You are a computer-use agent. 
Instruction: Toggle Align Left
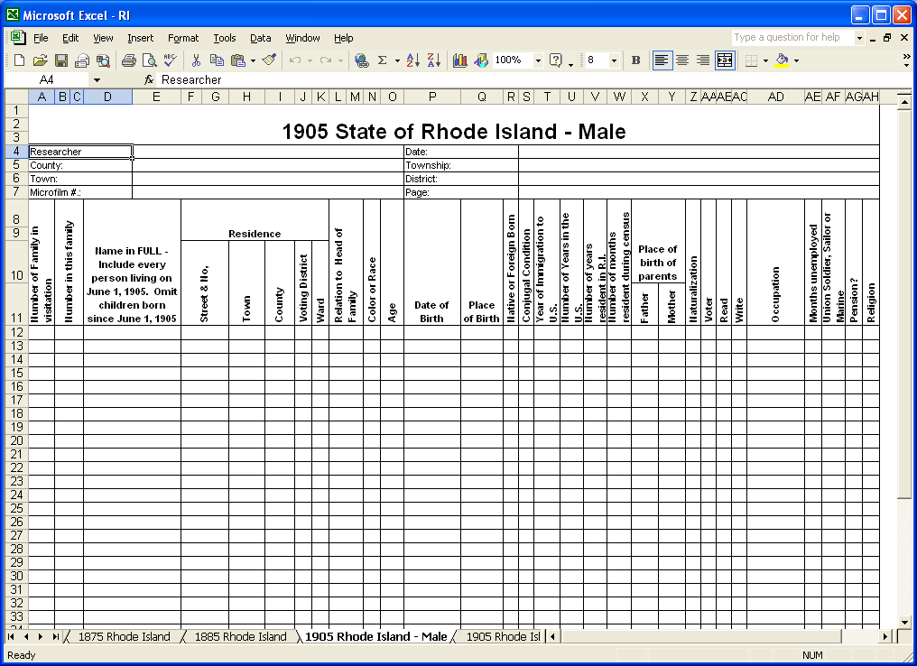pos(662,60)
